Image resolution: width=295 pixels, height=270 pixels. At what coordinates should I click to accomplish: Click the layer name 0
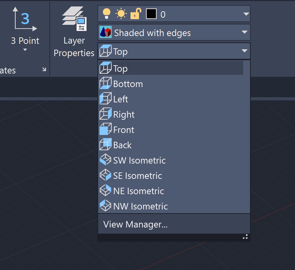tap(163, 15)
